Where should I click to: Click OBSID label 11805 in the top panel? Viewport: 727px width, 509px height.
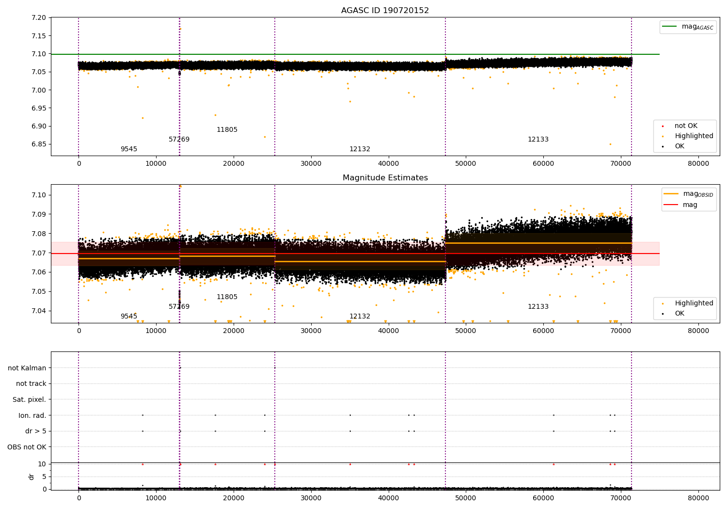[x=227, y=130]
